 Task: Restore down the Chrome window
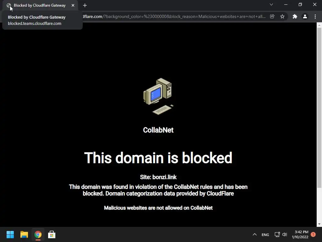pyautogui.click(x=300, y=4)
